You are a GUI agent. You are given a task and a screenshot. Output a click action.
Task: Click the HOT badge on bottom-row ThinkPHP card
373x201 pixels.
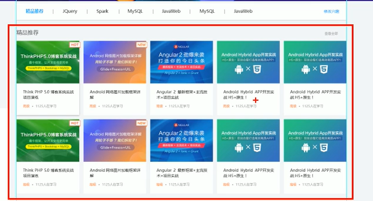click(x=75, y=123)
